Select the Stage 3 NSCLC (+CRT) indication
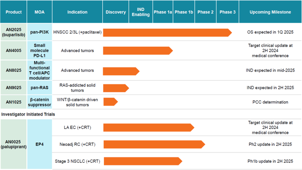 coord(77,161)
